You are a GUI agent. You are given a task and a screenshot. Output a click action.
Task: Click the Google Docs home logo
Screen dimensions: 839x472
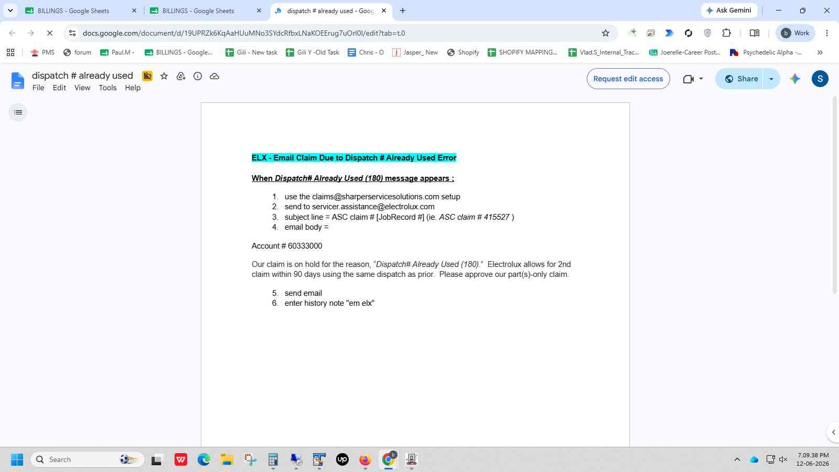pos(17,81)
